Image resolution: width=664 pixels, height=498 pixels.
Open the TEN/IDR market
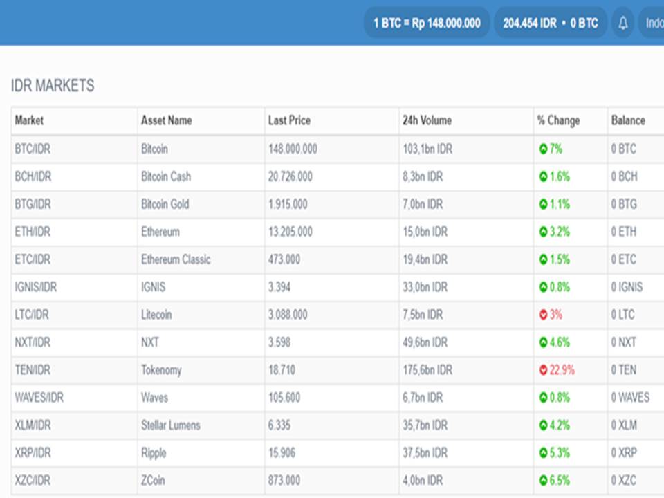(x=33, y=370)
